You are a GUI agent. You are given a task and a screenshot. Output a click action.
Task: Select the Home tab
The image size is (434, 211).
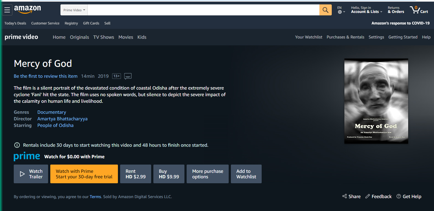point(59,37)
